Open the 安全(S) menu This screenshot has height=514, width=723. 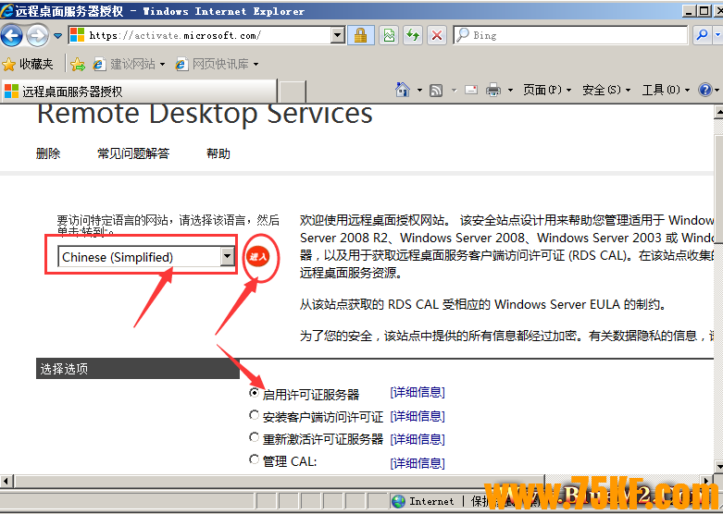click(606, 90)
